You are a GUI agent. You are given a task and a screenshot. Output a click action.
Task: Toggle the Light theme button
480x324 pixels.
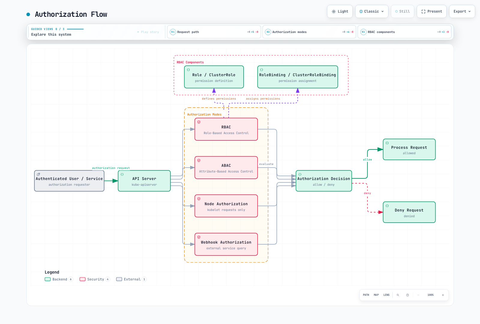pyautogui.click(x=340, y=11)
